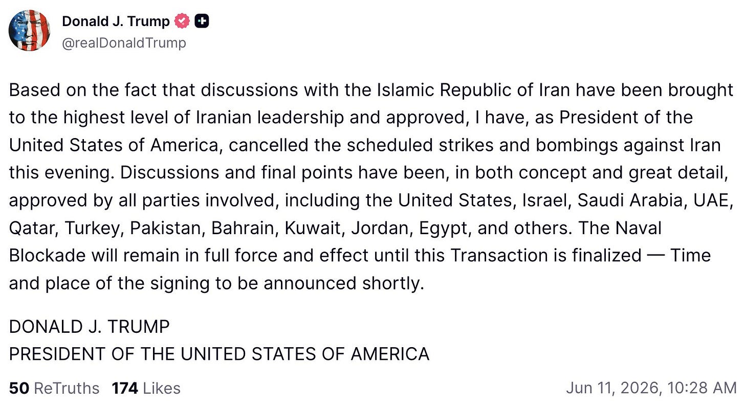Viewport: 745px width, 409px height.
Task: View the 50 ReTruths list
Action: pos(54,389)
